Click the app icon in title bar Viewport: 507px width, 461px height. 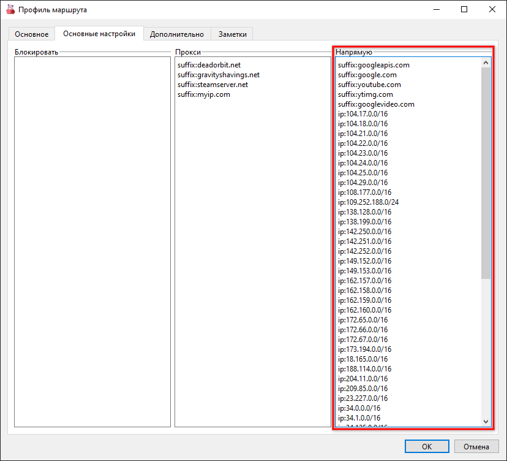click(x=10, y=9)
